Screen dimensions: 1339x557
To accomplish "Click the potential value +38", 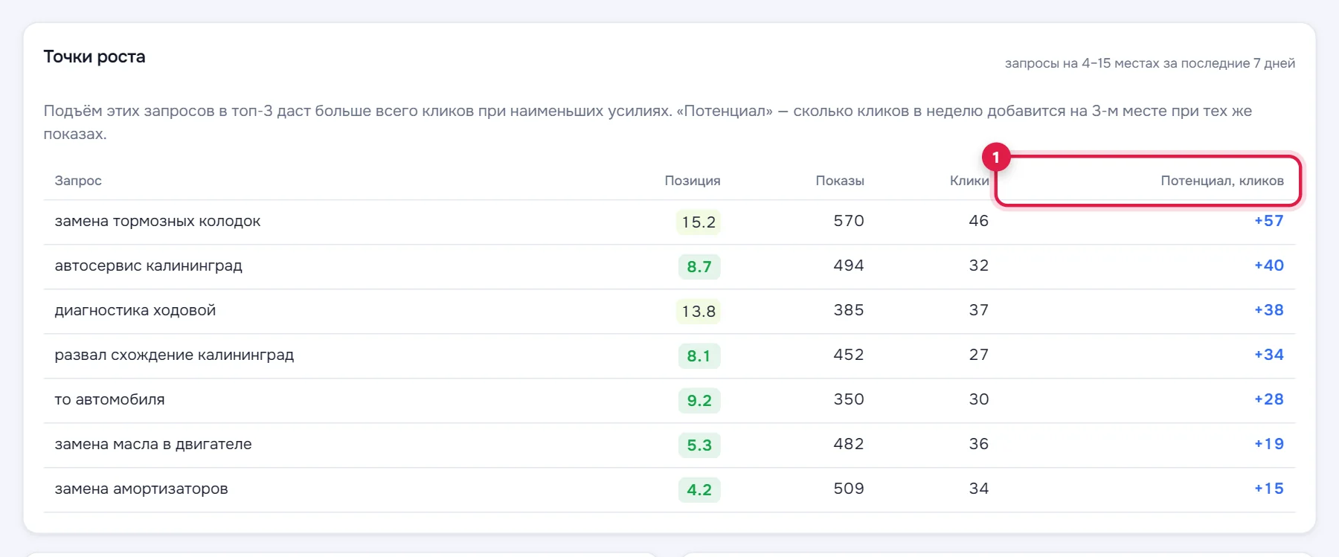I will pos(1269,310).
